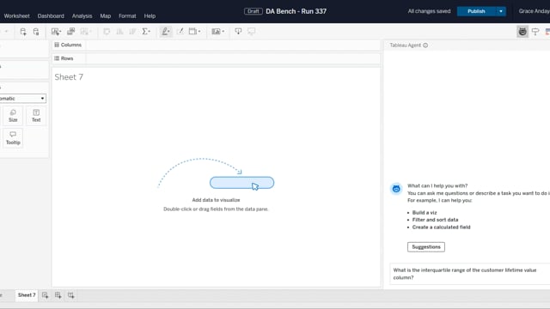Open the mark type dropdown
The height and width of the screenshot is (309, 550).
[x=22, y=99]
